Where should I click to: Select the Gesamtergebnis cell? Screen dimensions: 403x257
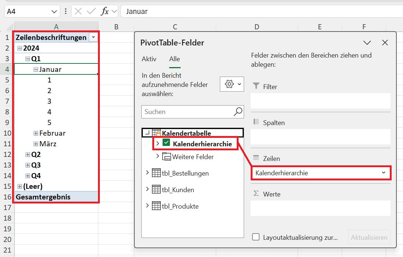tap(56, 197)
